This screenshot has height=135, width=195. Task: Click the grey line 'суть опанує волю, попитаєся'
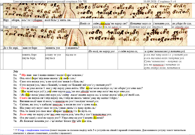pos(162,68)
